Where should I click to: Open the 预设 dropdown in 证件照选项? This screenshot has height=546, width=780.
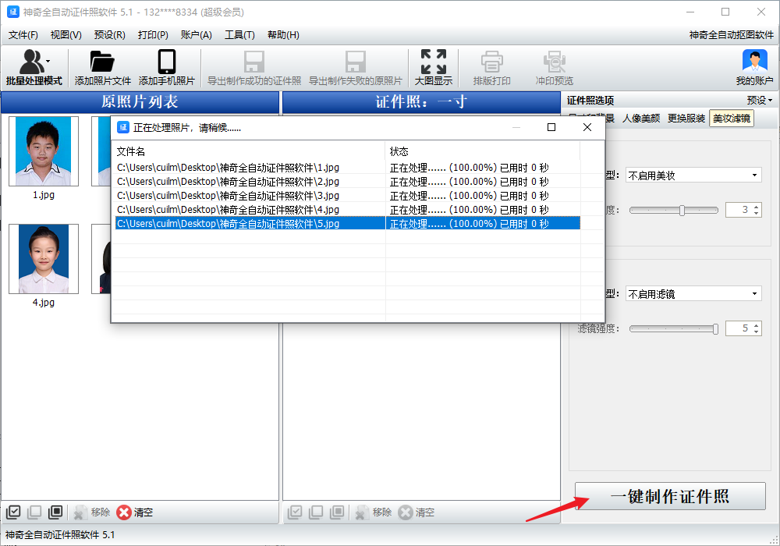760,101
